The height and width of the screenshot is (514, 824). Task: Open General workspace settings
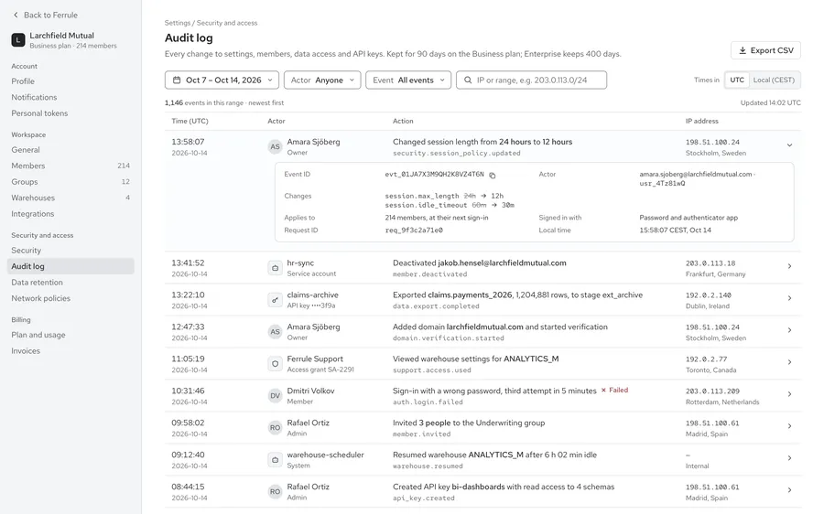(70, 150)
